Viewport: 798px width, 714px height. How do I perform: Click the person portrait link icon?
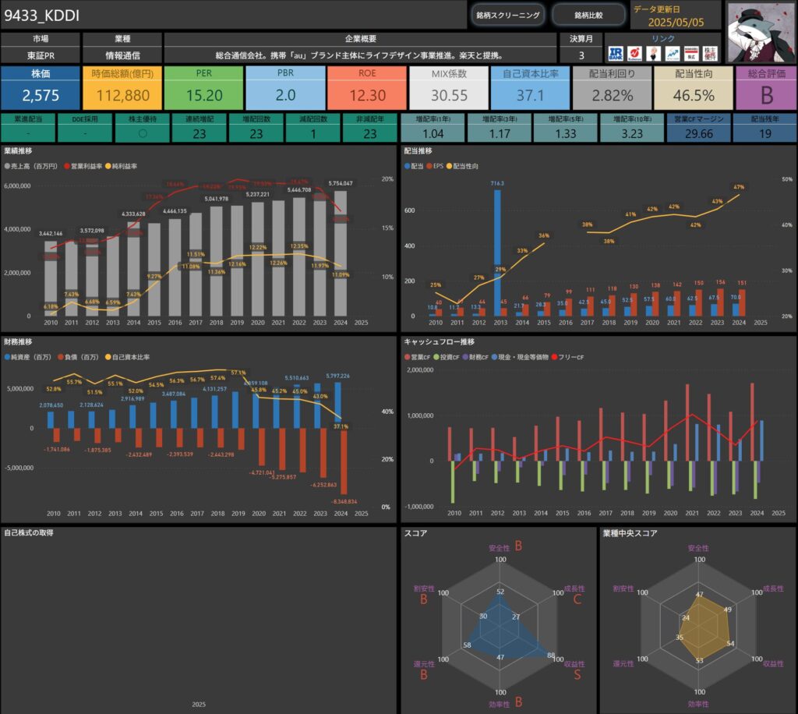[654, 54]
